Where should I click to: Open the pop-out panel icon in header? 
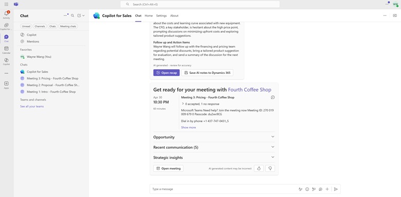[395, 15]
